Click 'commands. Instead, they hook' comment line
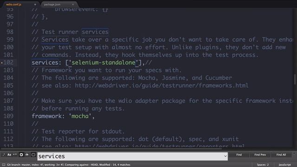This screenshot has width=297, height=167. (145, 55)
